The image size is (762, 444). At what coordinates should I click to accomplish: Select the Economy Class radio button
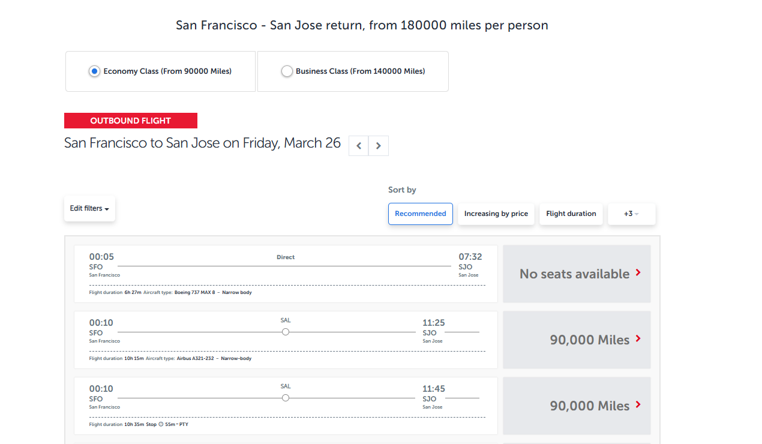[94, 71]
